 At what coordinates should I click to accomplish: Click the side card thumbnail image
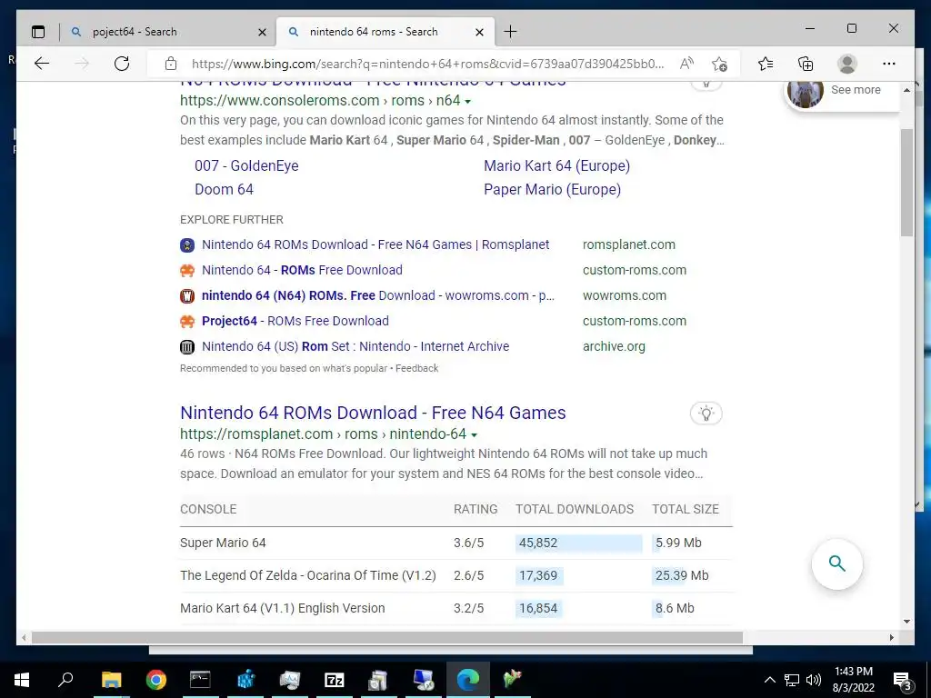(x=805, y=92)
